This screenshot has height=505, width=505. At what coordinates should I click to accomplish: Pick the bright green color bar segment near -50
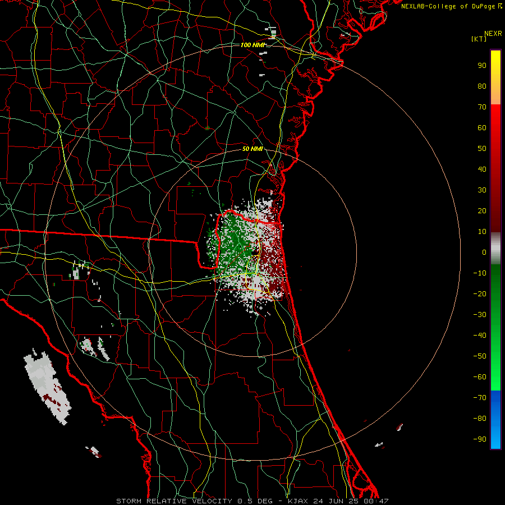(495, 356)
